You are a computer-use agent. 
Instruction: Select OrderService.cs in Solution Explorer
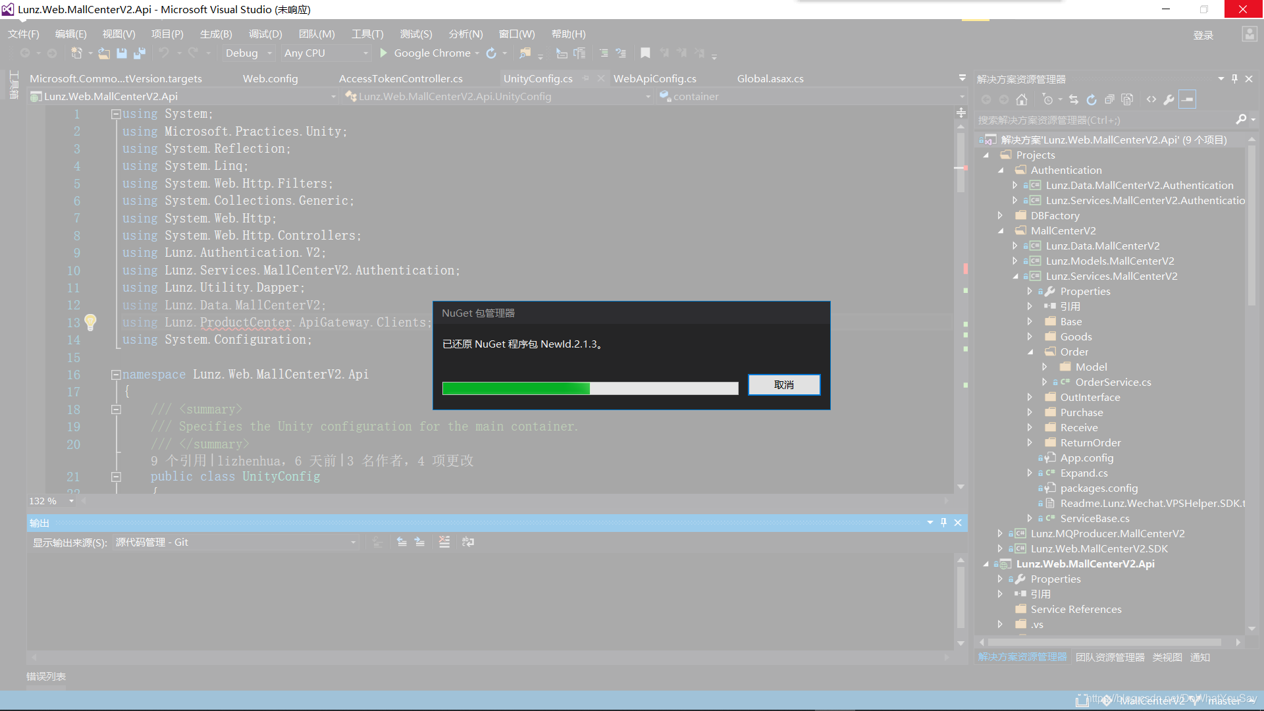(x=1113, y=382)
